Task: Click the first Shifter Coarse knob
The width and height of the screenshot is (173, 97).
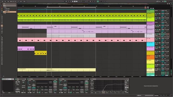Action: (x=29, y=83)
